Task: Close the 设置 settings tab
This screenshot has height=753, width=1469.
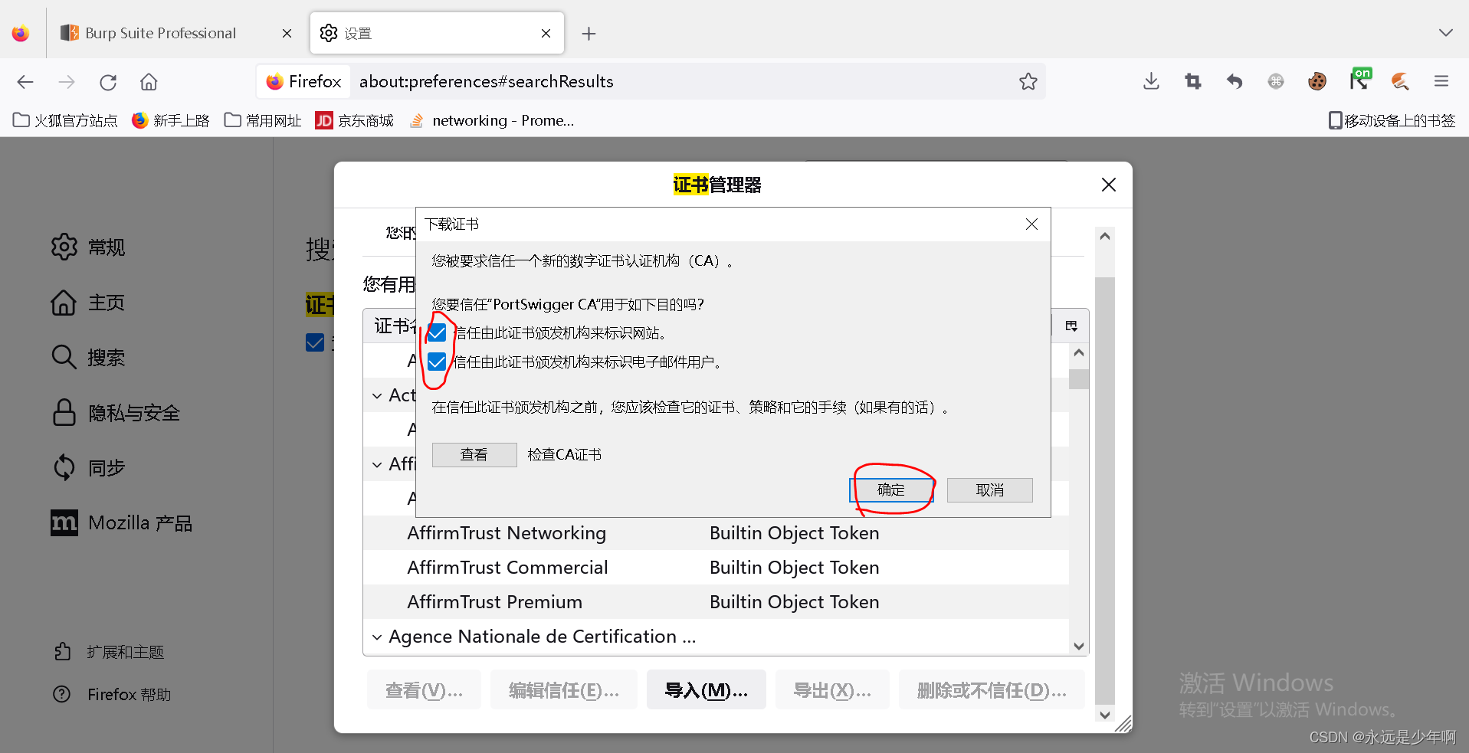Action: tap(546, 33)
